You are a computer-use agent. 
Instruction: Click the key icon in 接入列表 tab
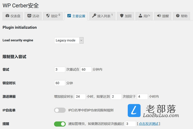coord(94,16)
